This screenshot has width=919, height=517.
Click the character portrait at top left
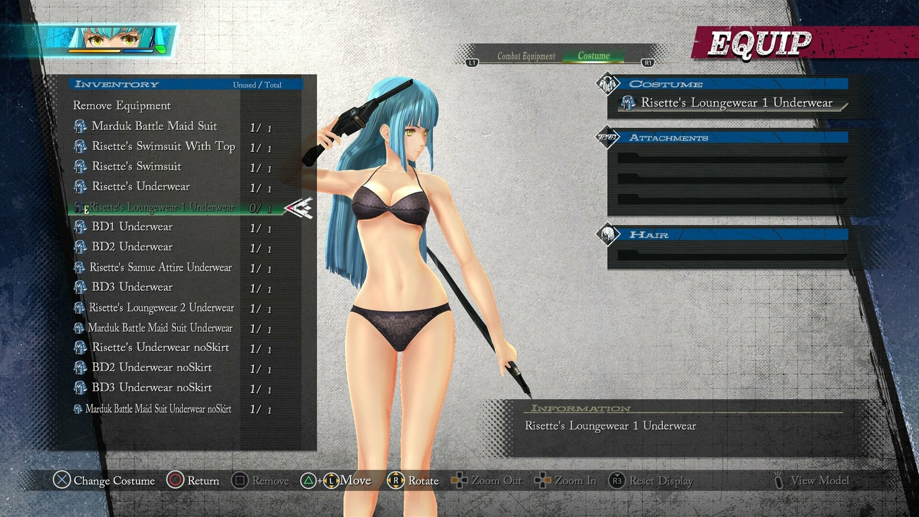tap(113, 40)
